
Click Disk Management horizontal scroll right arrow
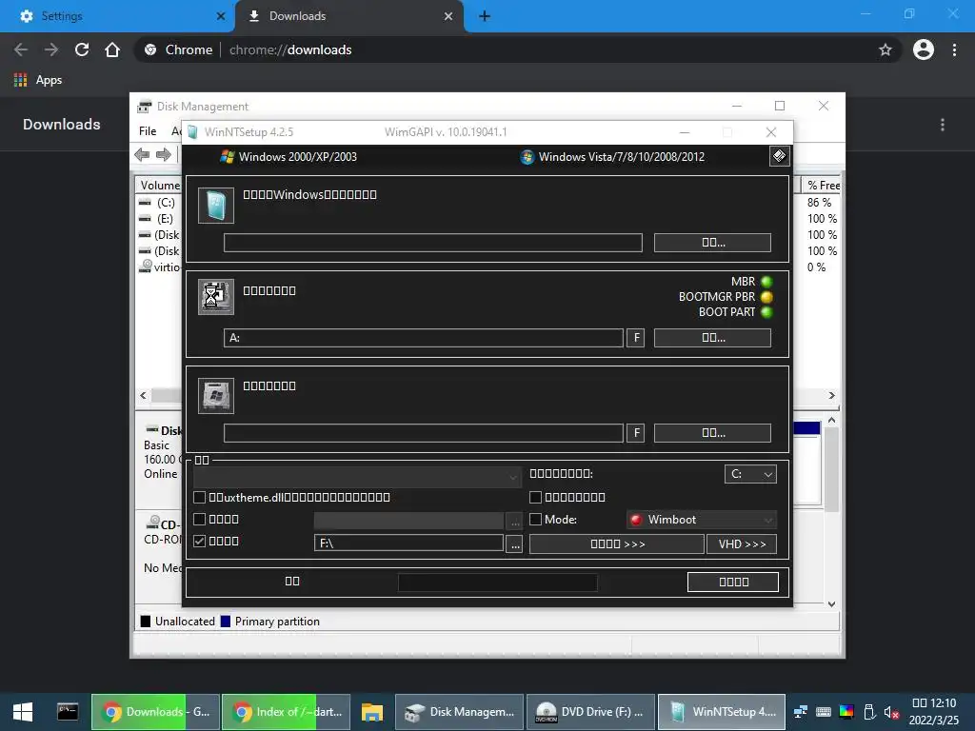[832, 395]
